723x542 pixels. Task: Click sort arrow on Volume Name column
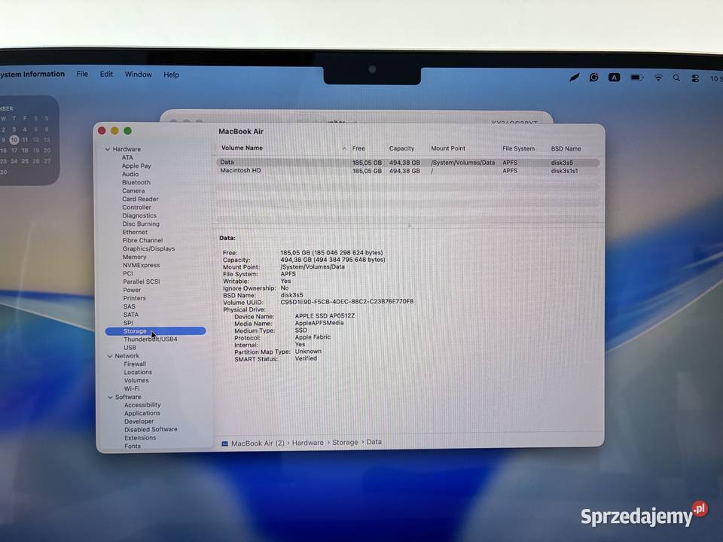click(x=344, y=148)
